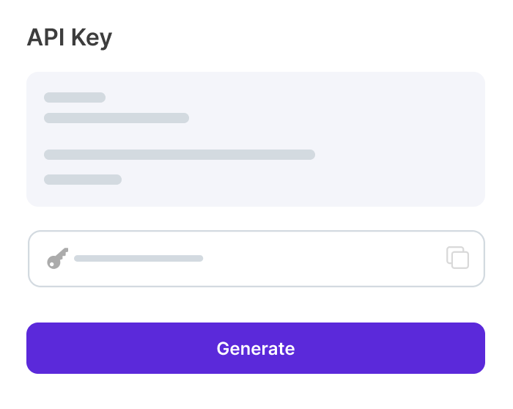513x409 pixels.
Task: Click the copy icon in the key field
Action: coord(457,258)
